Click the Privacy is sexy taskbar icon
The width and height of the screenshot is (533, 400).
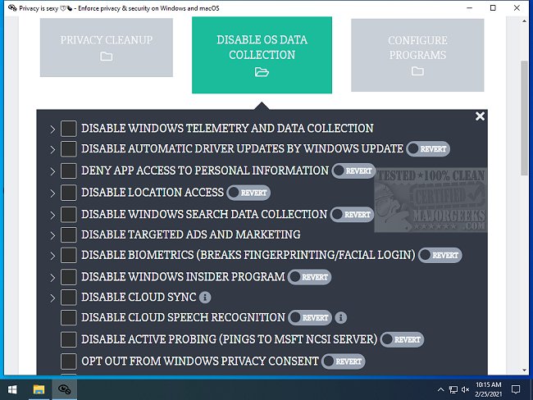click(64, 389)
